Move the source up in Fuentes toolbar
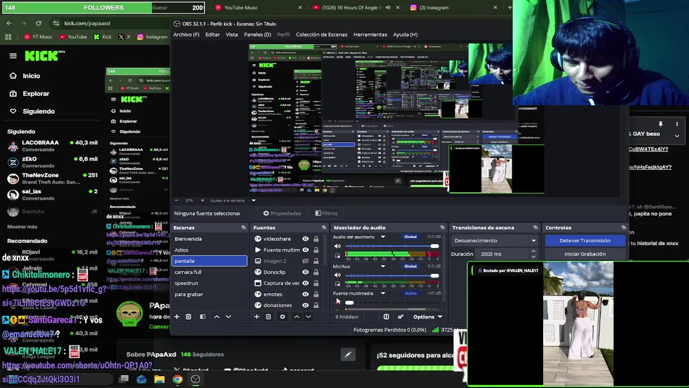 click(297, 317)
